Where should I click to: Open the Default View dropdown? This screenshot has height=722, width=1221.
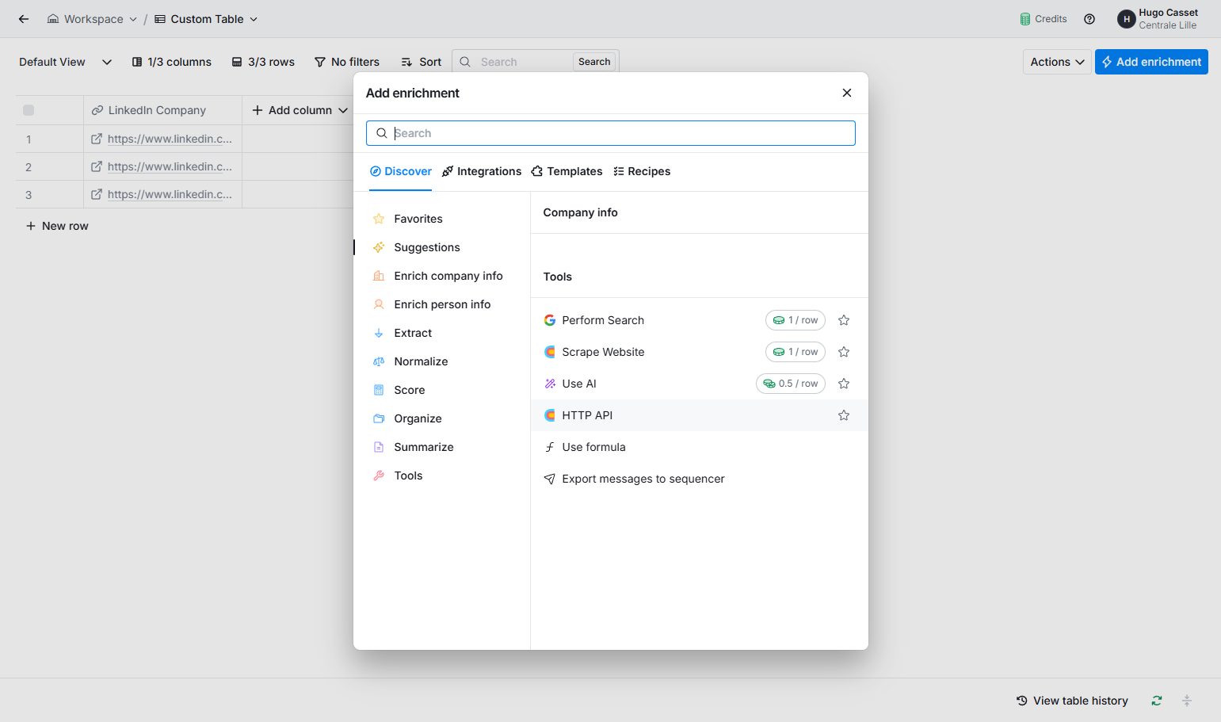coord(66,62)
